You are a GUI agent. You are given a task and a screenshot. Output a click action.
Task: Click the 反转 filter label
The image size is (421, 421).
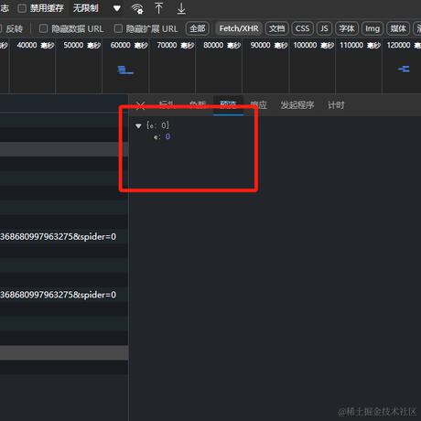tap(14, 29)
